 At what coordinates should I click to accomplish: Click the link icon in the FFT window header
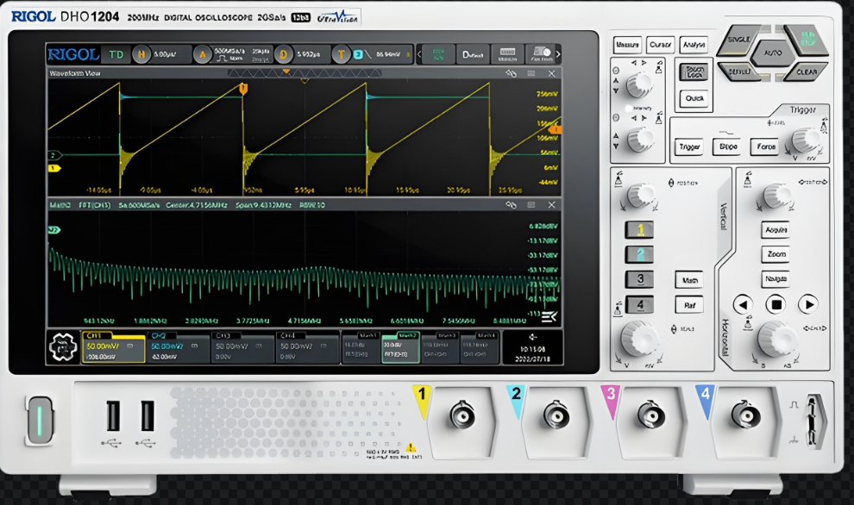tap(511, 205)
